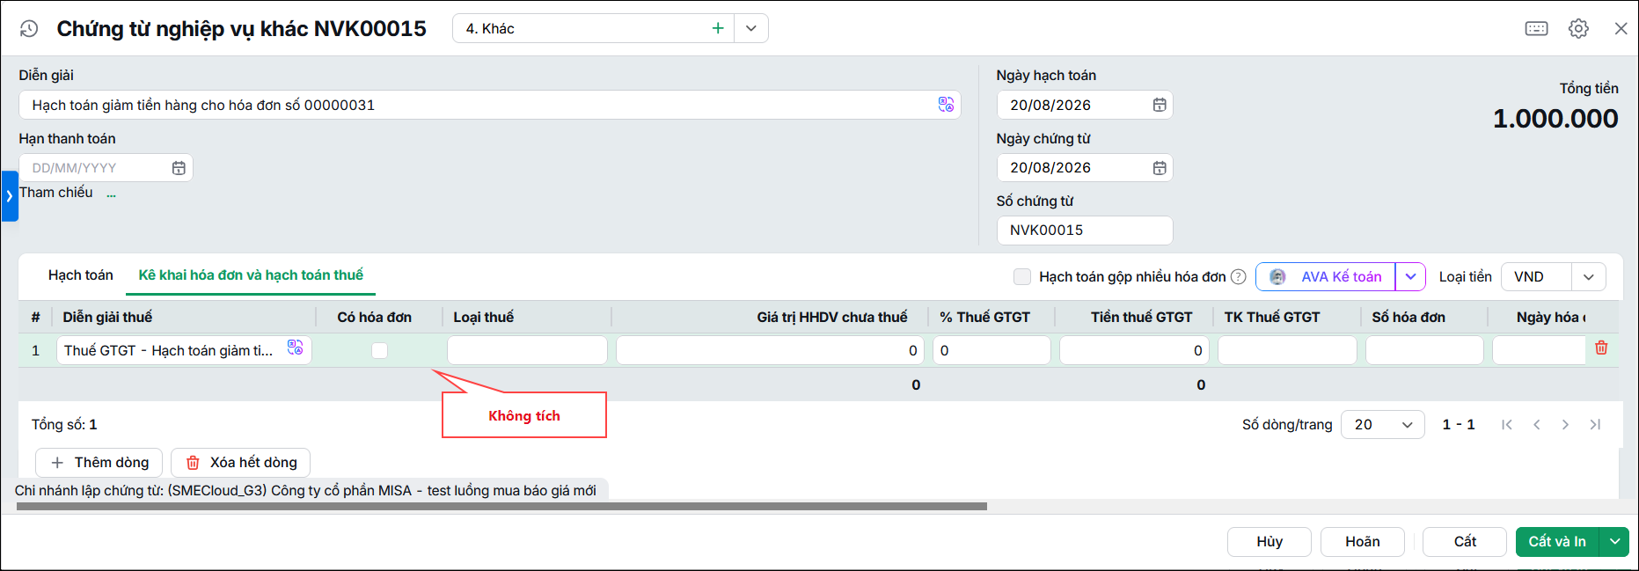Tick the Có hóa đơn checkbox in row 1

pyautogui.click(x=379, y=350)
